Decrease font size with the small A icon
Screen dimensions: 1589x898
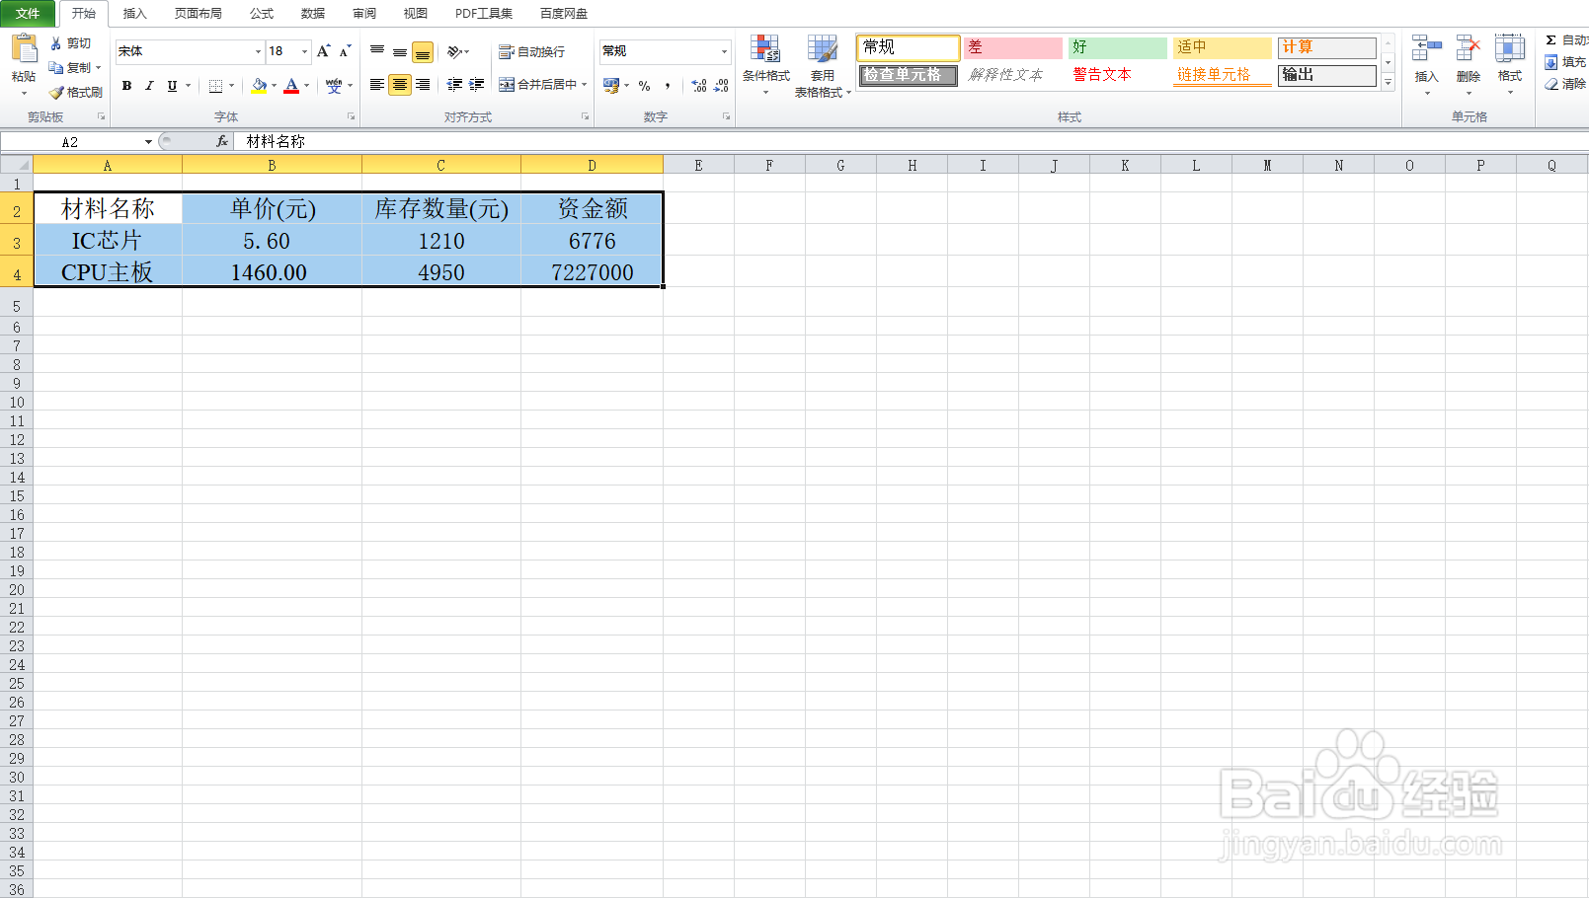point(345,51)
